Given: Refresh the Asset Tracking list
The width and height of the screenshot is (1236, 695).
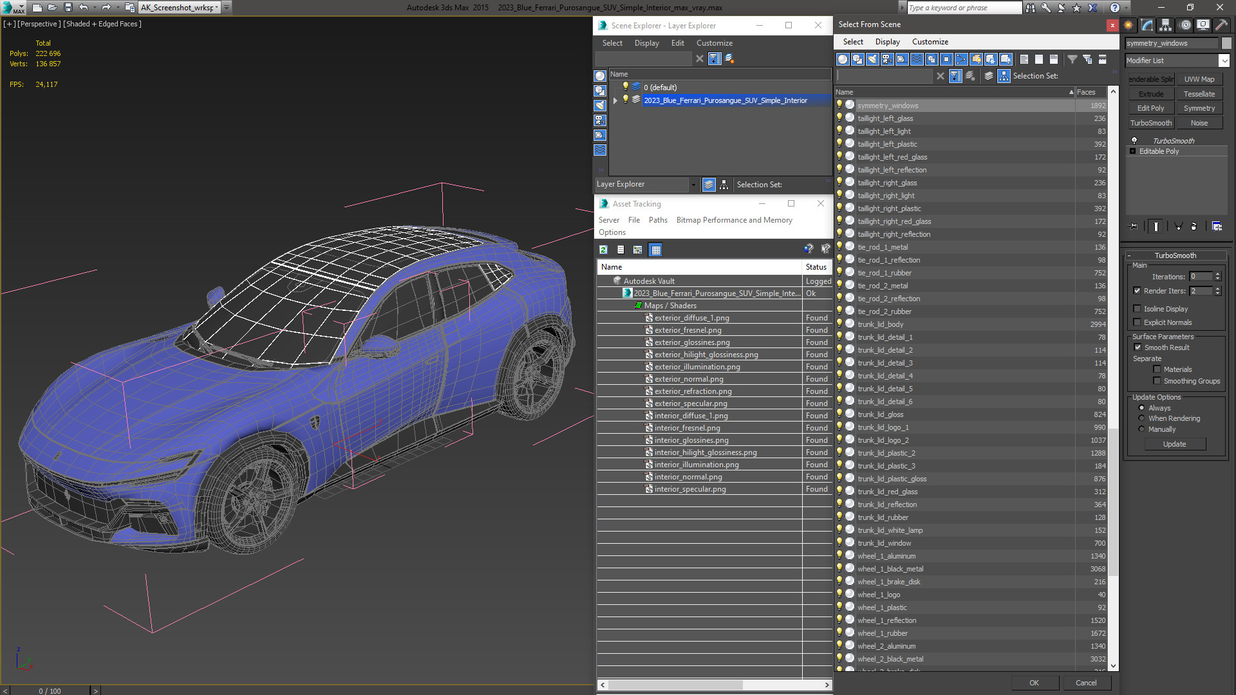Looking at the screenshot, I should click(603, 250).
